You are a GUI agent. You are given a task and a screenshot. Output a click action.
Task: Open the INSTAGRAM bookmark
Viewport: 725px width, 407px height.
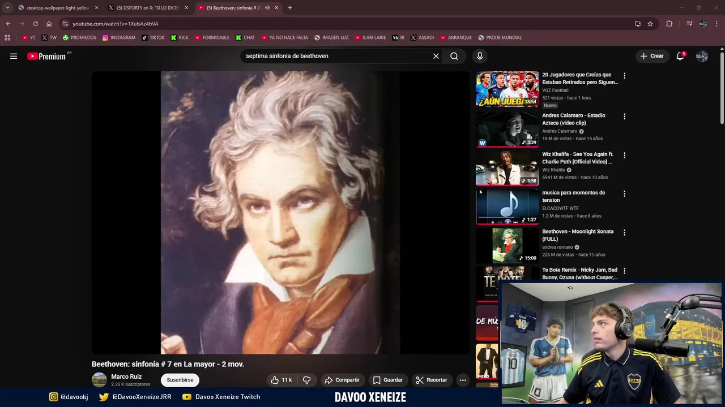[119, 37]
